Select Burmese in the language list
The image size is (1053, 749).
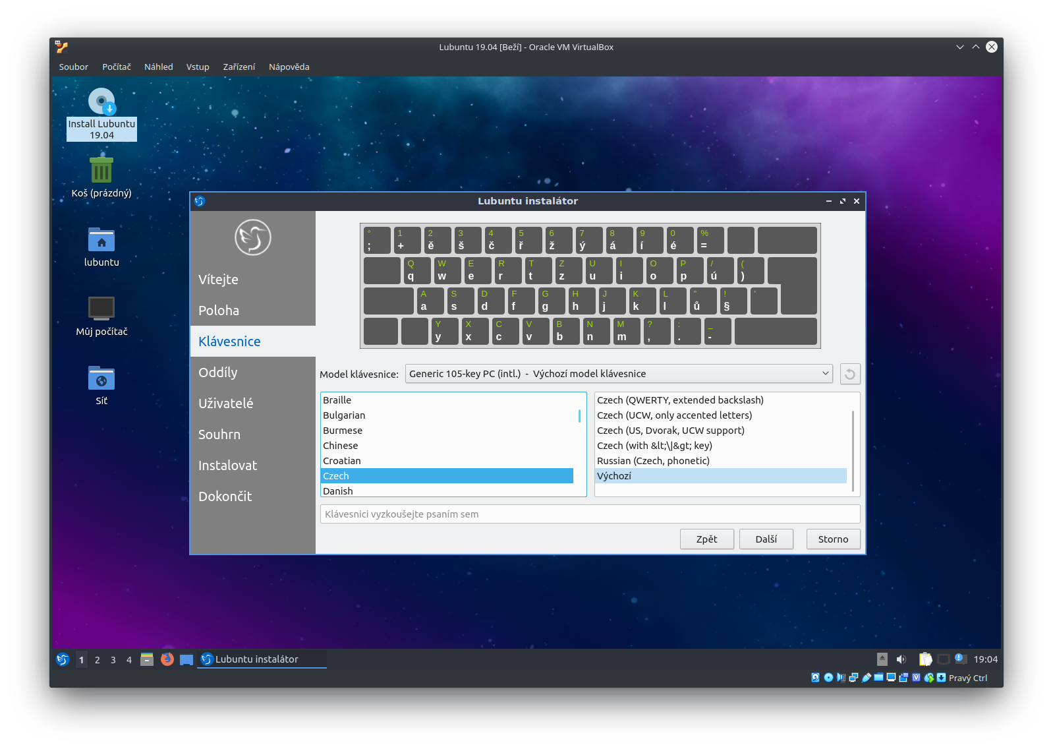[x=447, y=431]
